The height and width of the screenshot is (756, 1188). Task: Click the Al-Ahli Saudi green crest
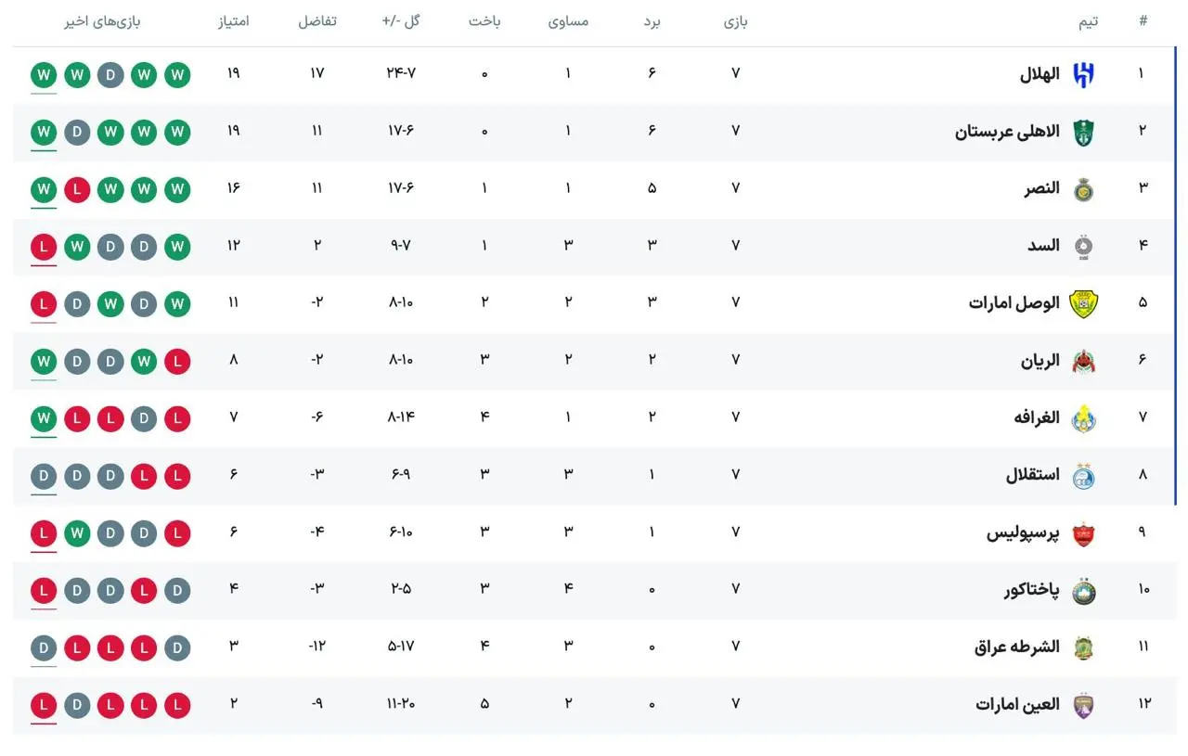click(1083, 133)
